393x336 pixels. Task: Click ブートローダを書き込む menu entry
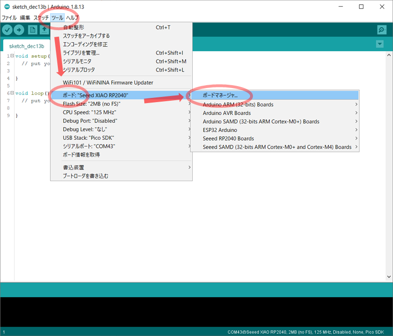click(121, 176)
